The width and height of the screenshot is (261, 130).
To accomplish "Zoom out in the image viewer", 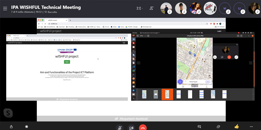I will pos(138,36).
